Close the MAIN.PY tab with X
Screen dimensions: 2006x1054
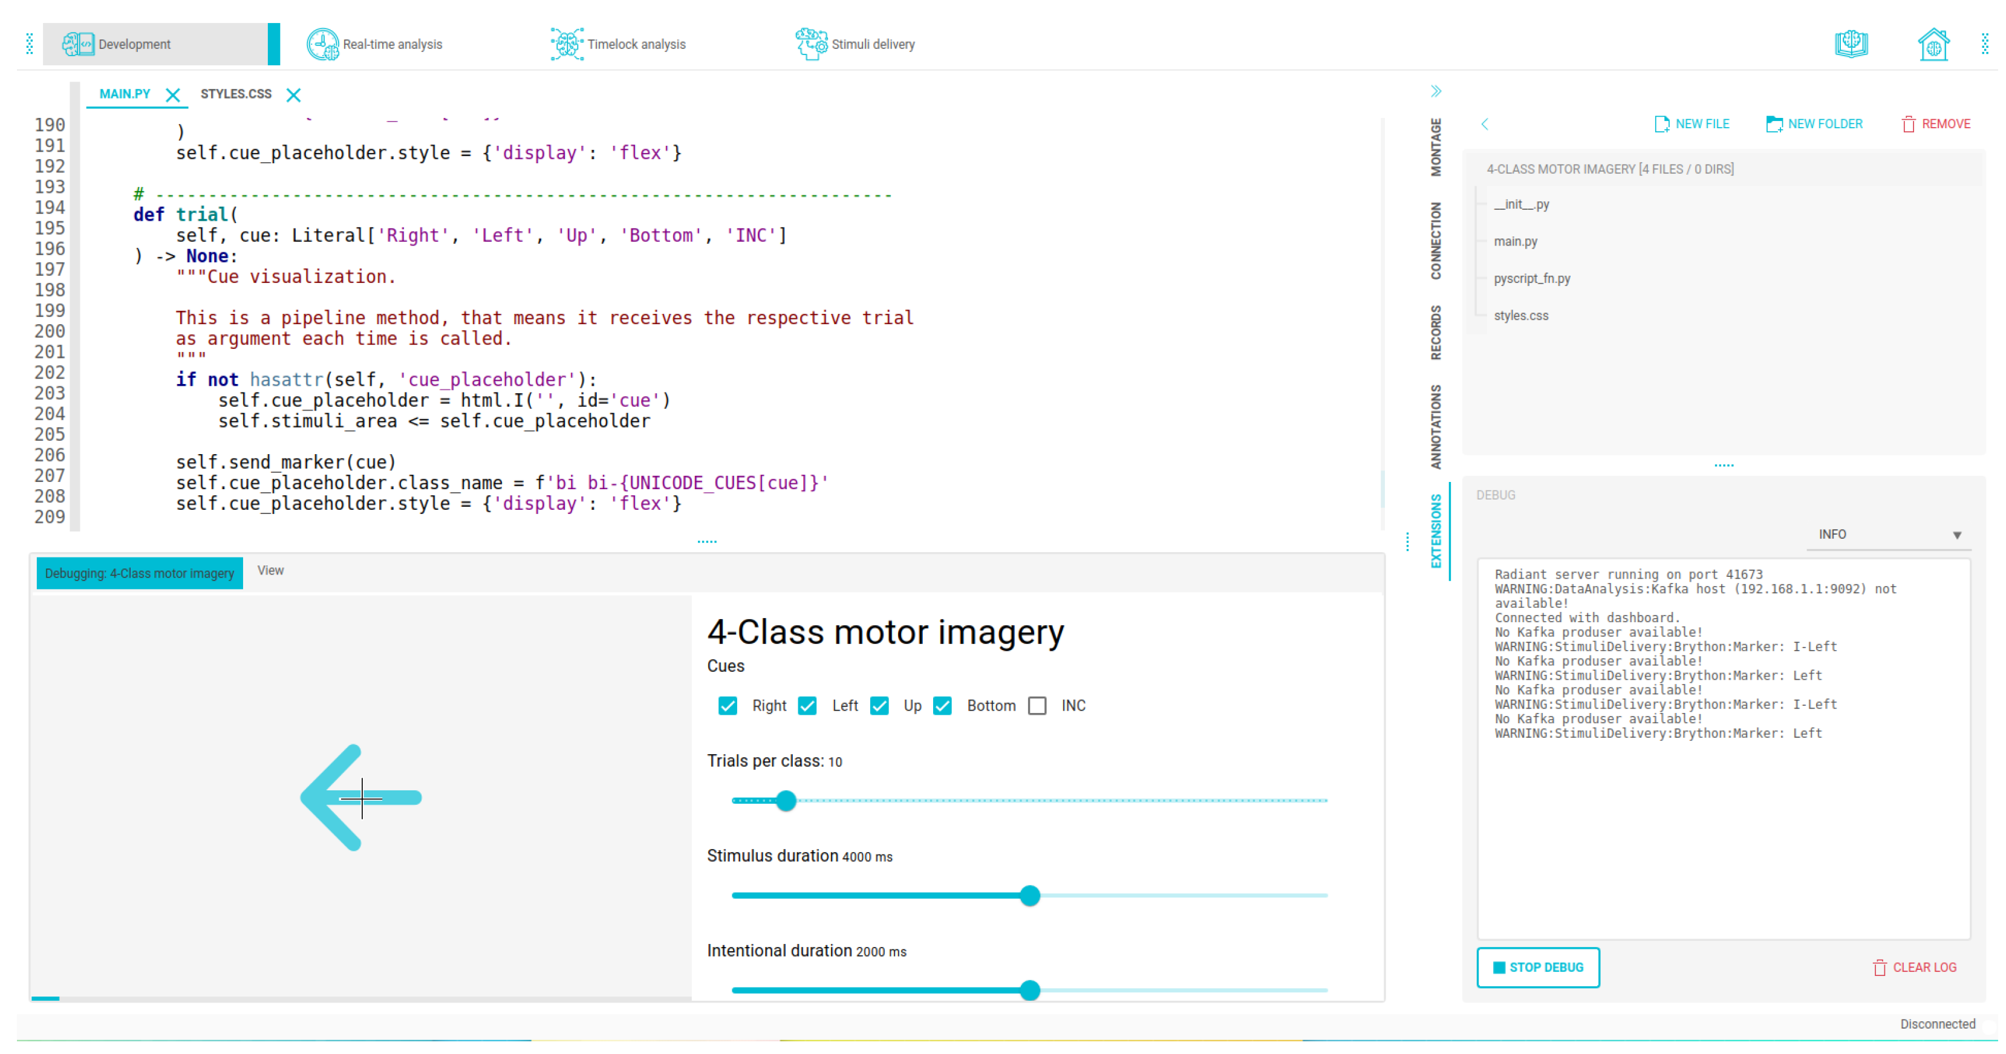173,95
